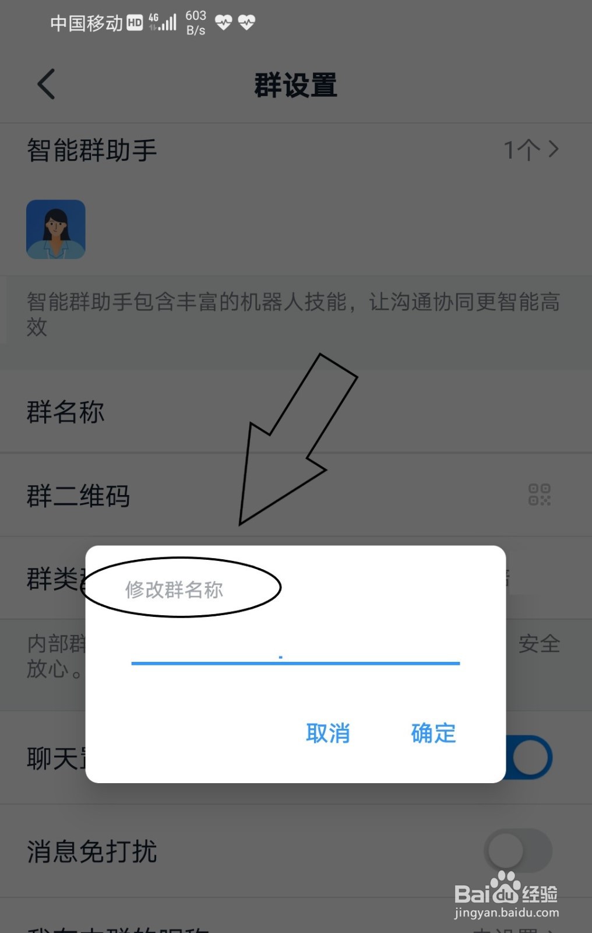592x933 pixels.
Task: Open the 智能群助手 row label
Action: [x=92, y=150]
